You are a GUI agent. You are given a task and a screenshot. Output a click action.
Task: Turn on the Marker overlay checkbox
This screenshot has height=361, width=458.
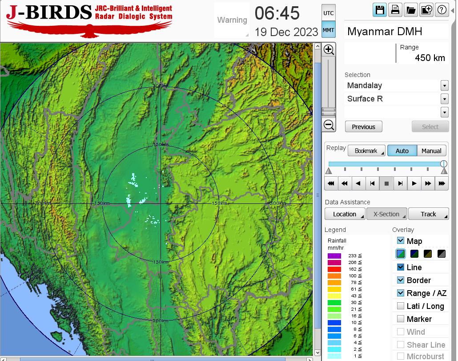tap(401, 319)
